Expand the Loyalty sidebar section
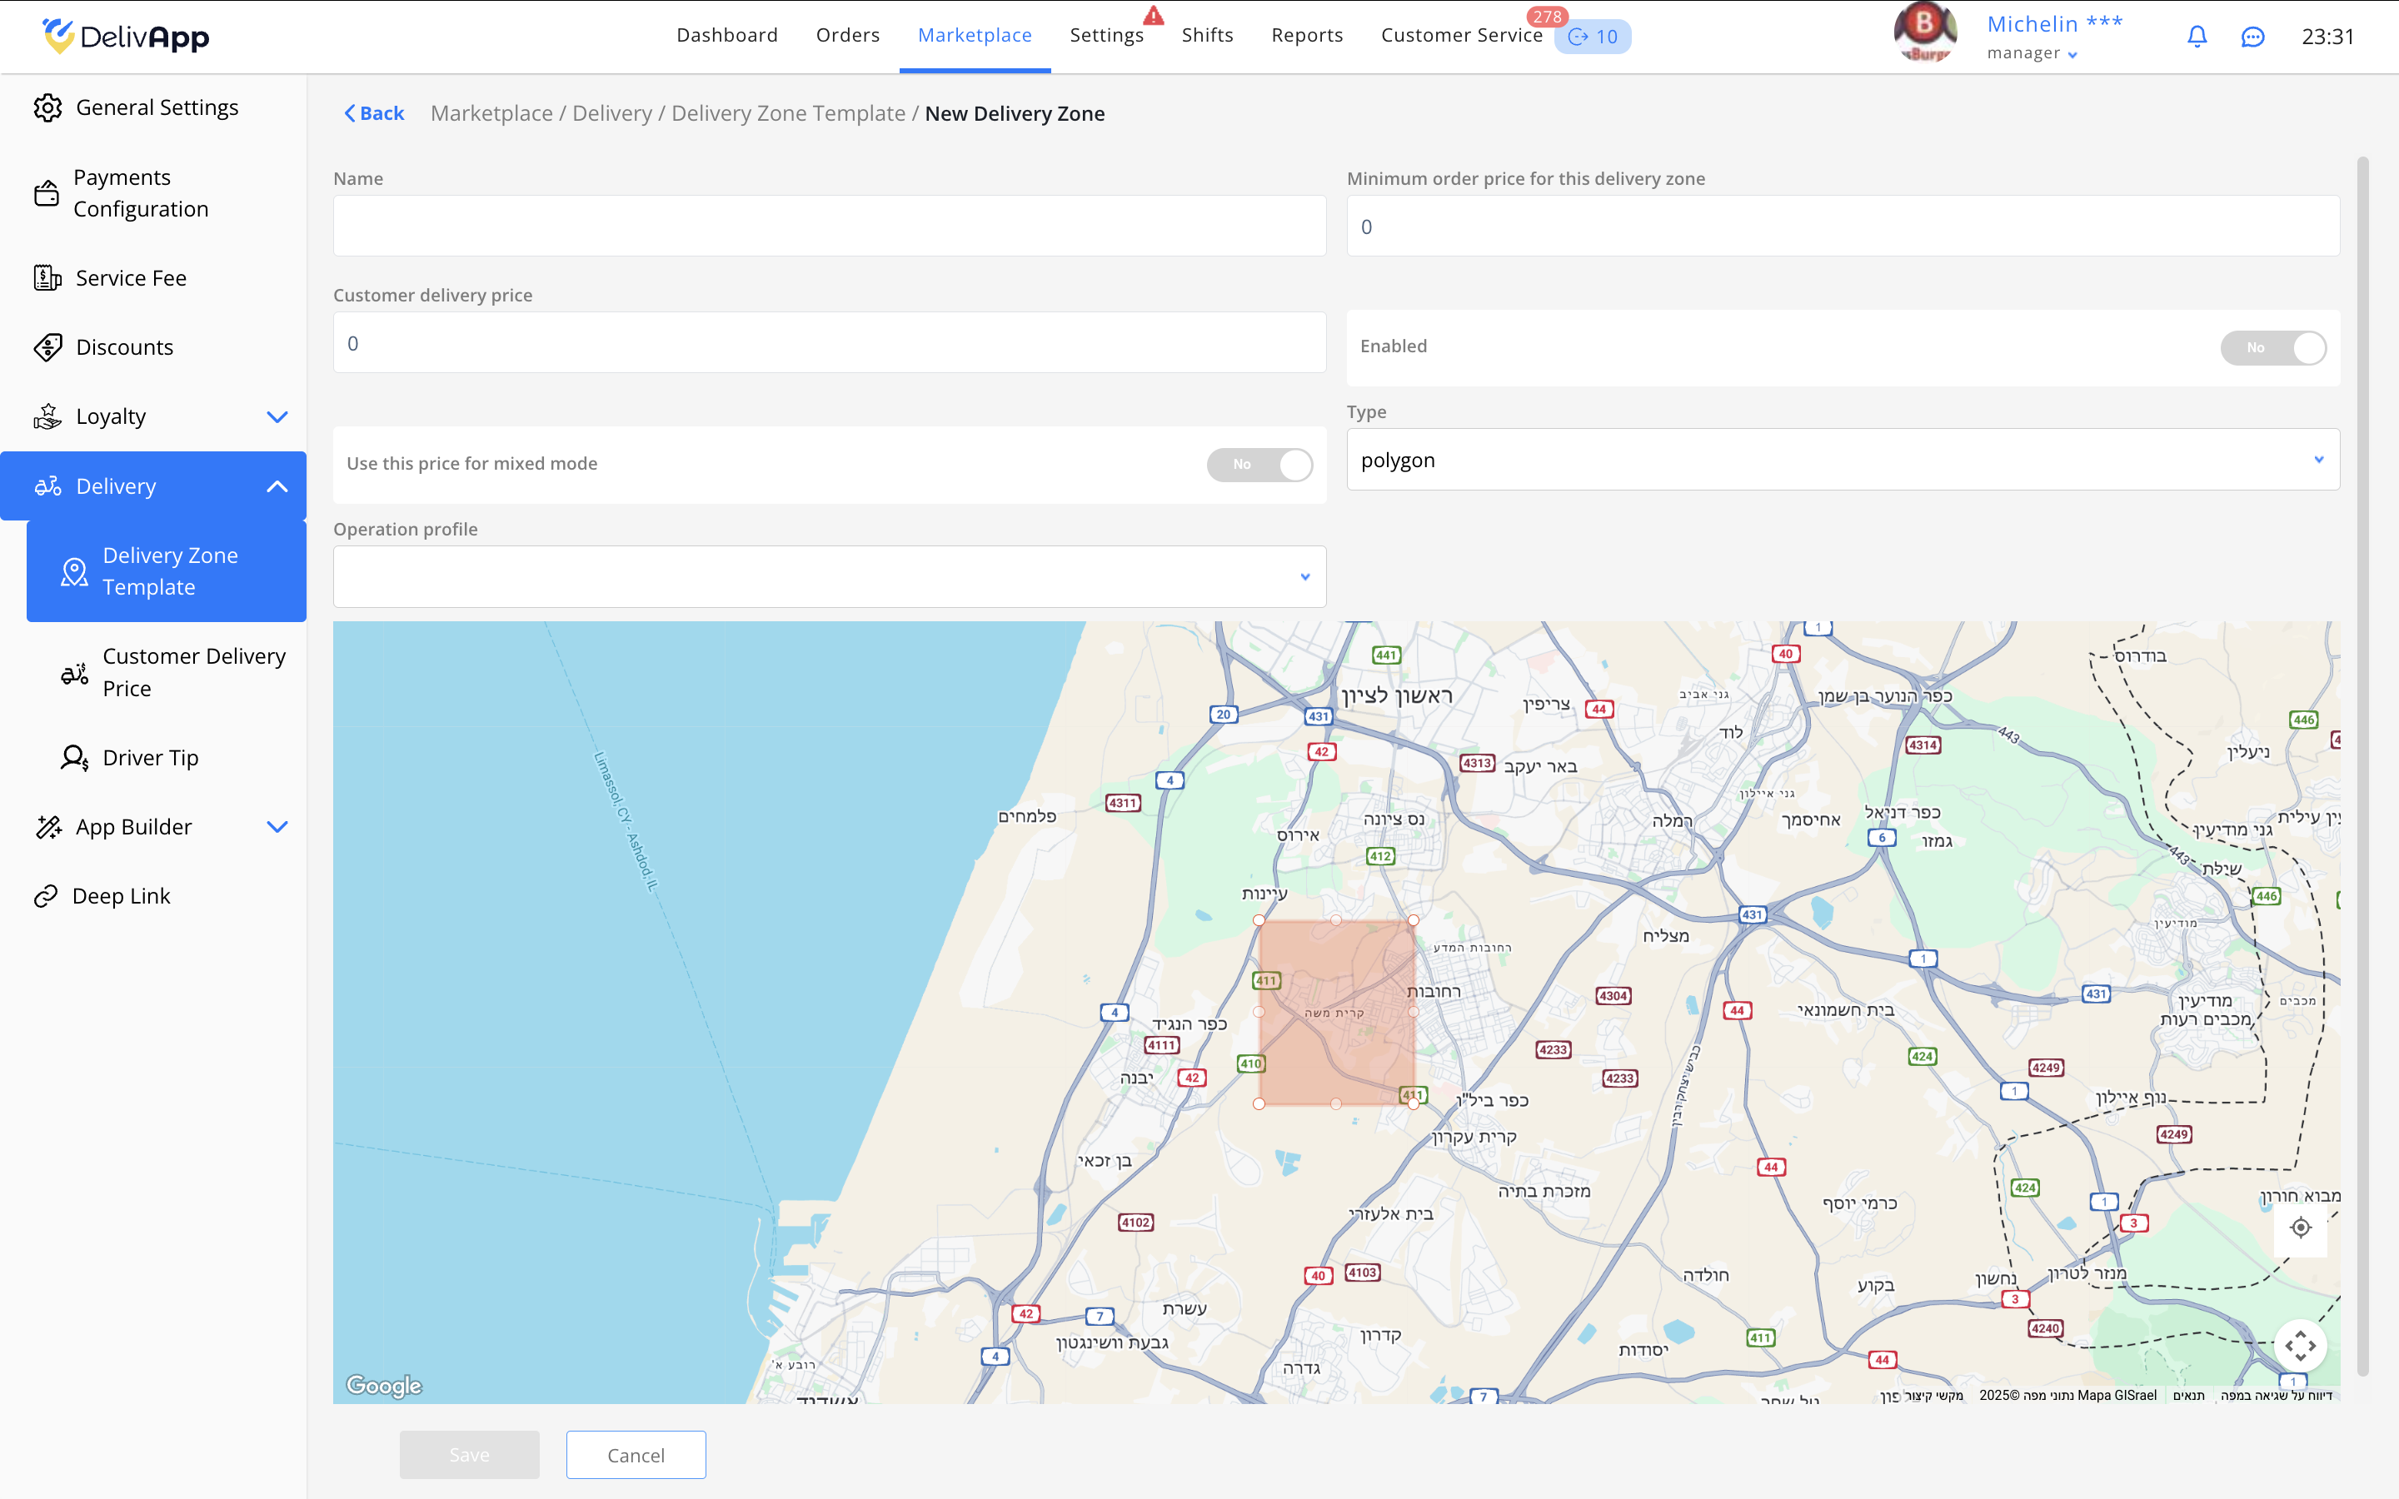This screenshot has height=1499, width=2399. tap(277, 416)
